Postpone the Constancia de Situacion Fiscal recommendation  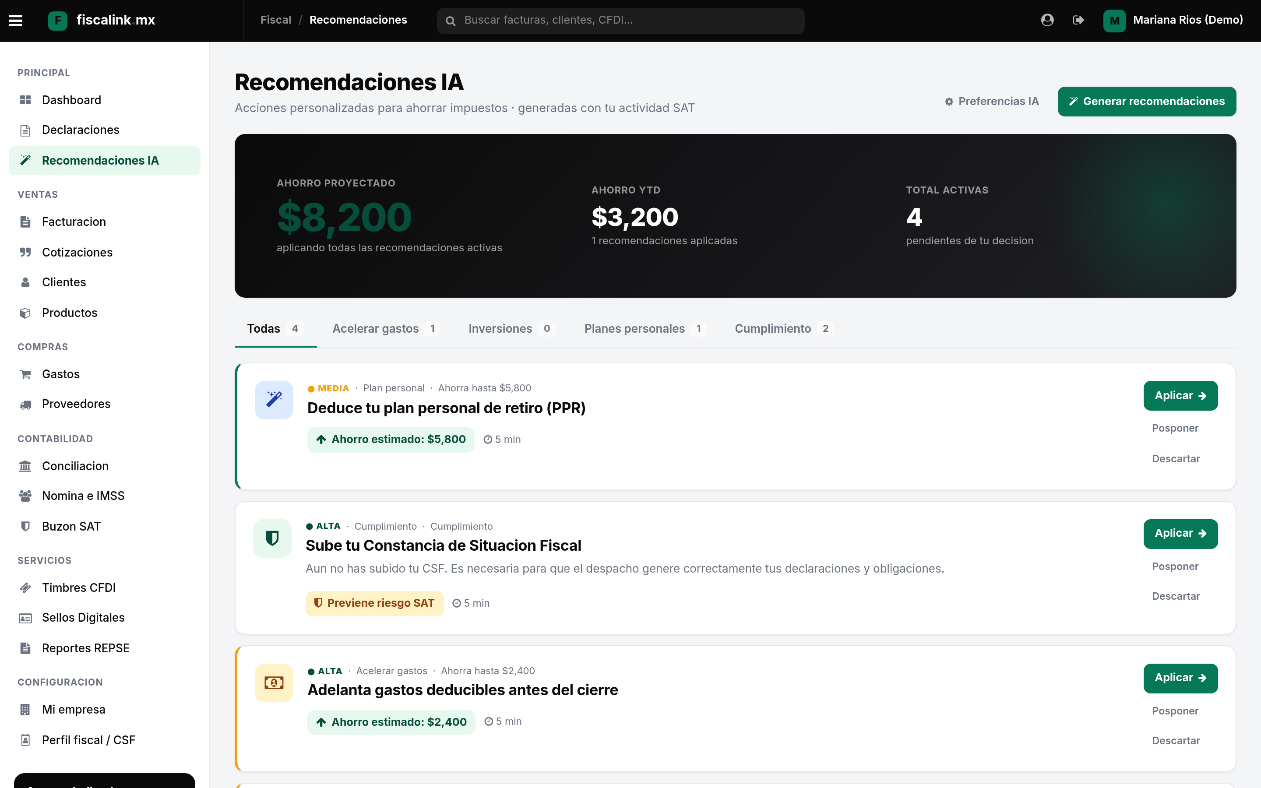click(x=1176, y=566)
